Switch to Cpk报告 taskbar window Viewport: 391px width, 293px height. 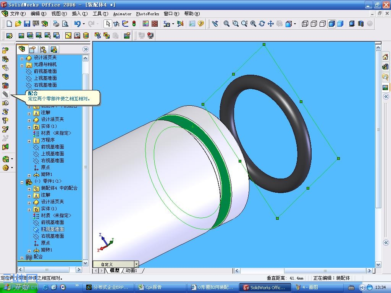pyautogui.click(x=160, y=287)
